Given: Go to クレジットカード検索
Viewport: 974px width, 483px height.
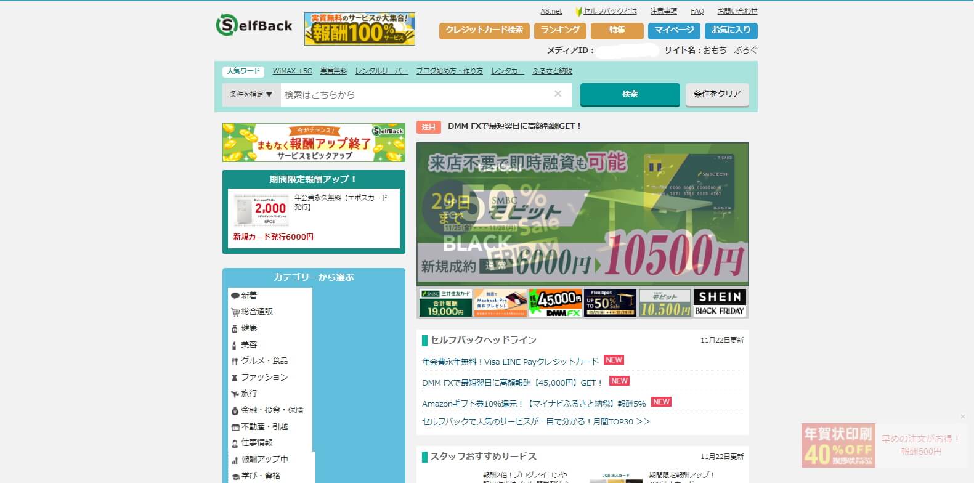Looking at the screenshot, I should pyautogui.click(x=484, y=30).
